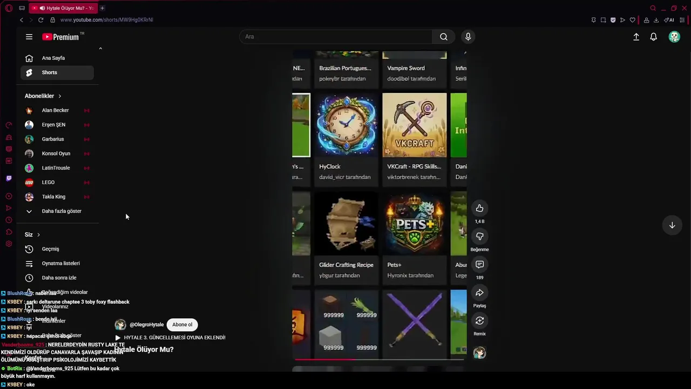
Task: Open Oynatma listeleri playlists
Action: tap(57, 264)
